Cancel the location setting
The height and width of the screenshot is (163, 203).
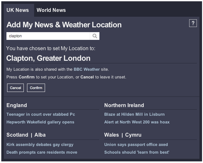tap(15, 88)
